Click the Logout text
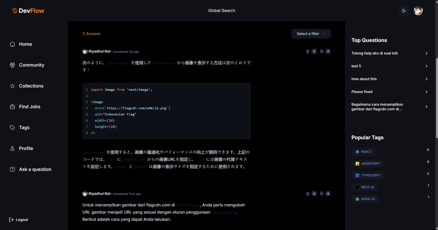The height and width of the screenshot is (230, 438). pos(22,220)
